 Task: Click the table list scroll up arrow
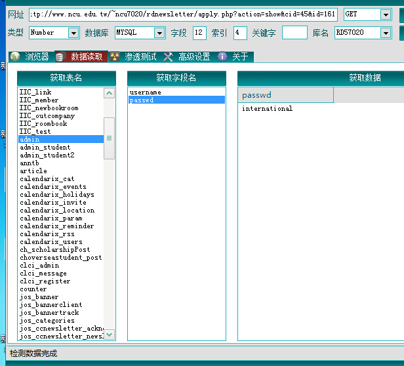tap(110, 93)
